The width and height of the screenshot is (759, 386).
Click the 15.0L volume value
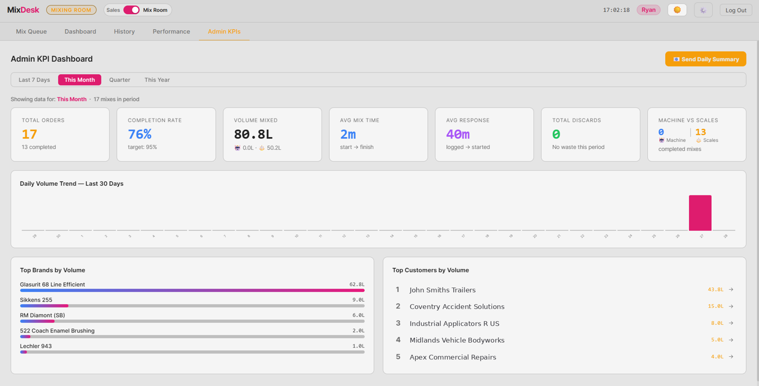click(716, 306)
